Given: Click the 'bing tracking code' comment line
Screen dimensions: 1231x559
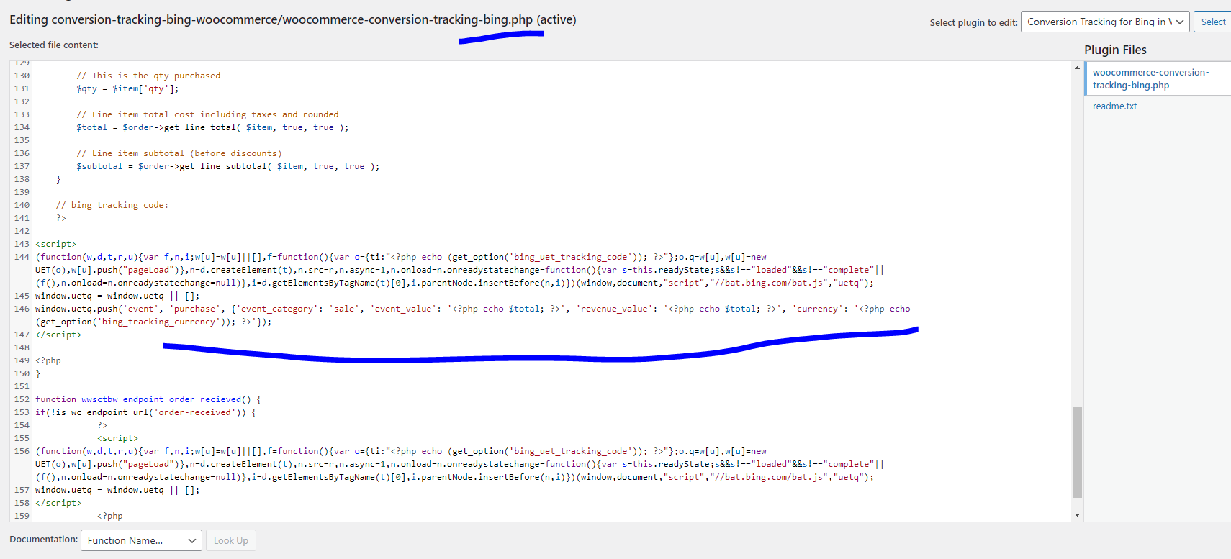Looking at the screenshot, I should [112, 205].
